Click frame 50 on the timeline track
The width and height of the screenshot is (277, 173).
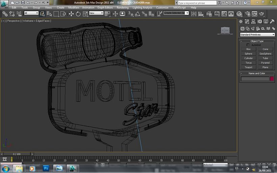[118, 159]
